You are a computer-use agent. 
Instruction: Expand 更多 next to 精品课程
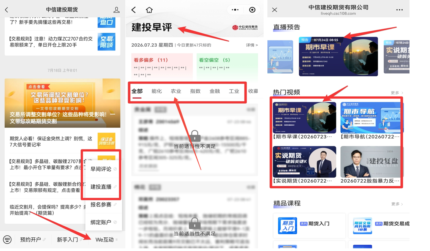click(397, 204)
